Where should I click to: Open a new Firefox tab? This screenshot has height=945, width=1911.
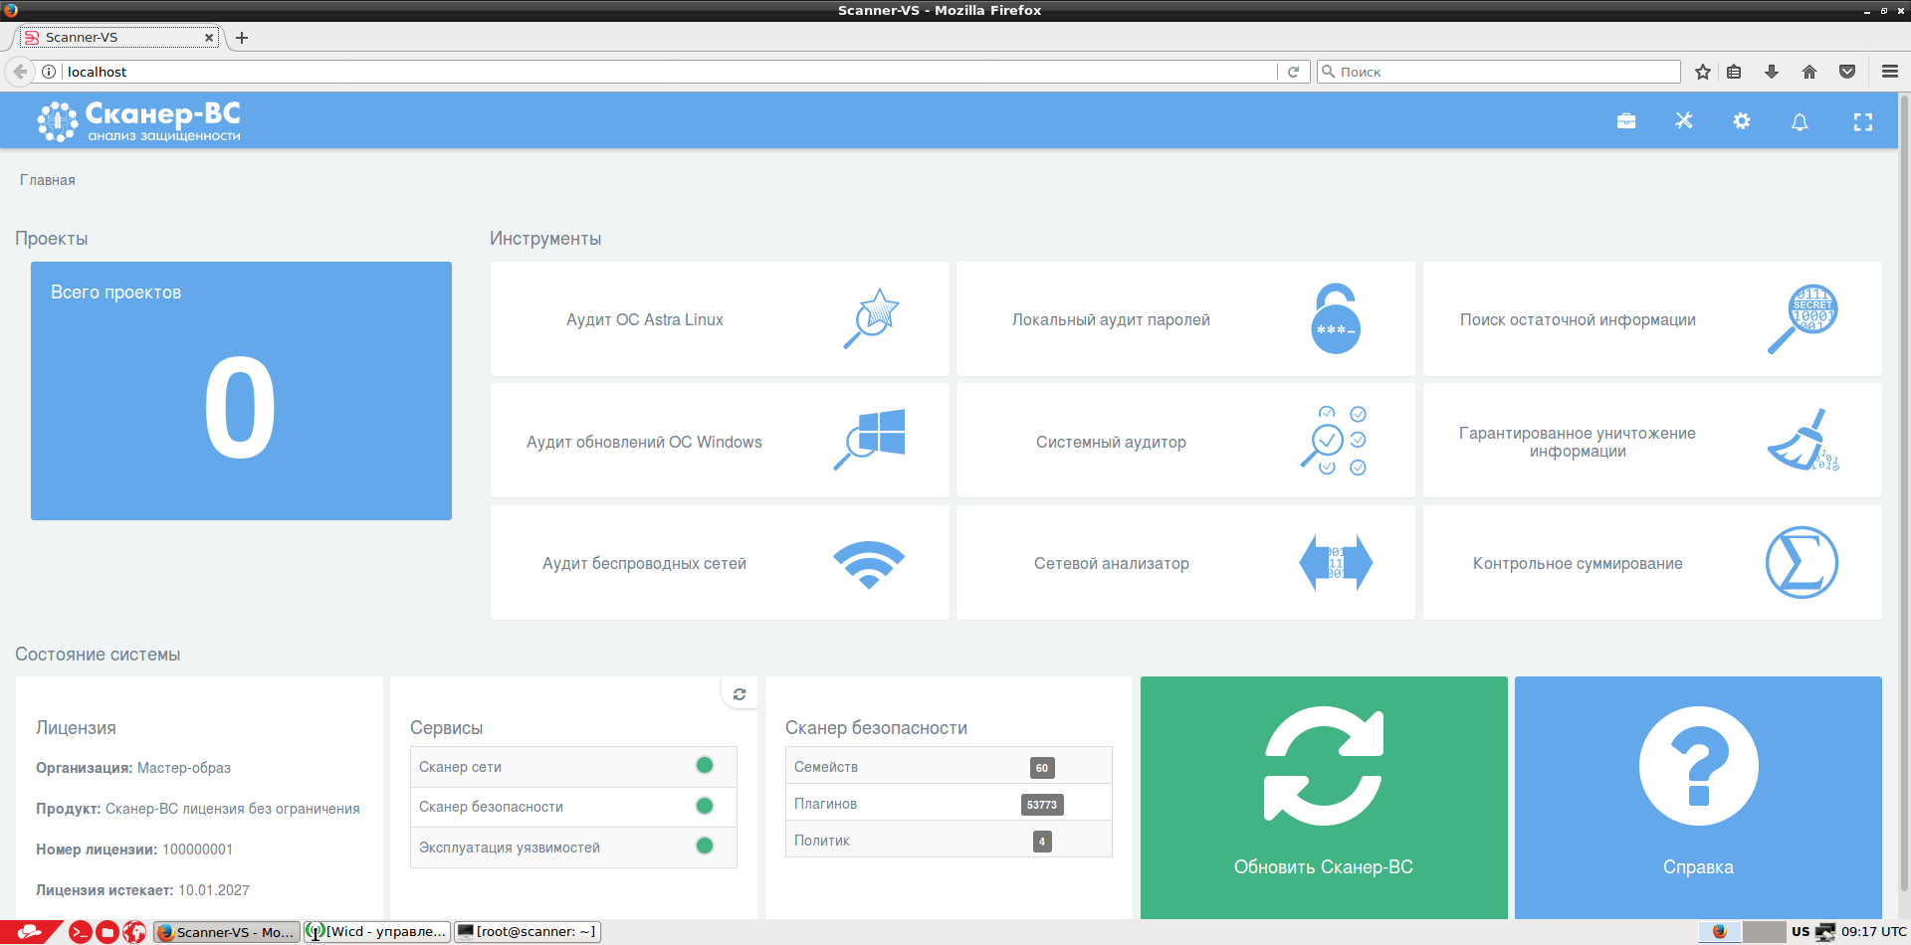[242, 38]
